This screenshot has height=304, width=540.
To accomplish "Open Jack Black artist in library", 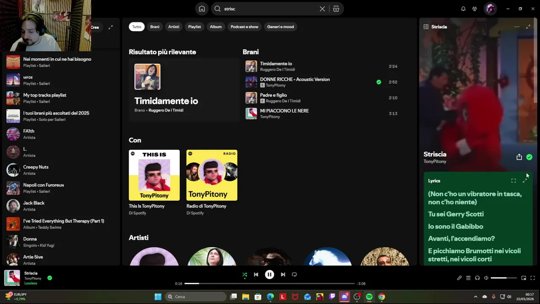I will pyautogui.click(x=61, y=206).
